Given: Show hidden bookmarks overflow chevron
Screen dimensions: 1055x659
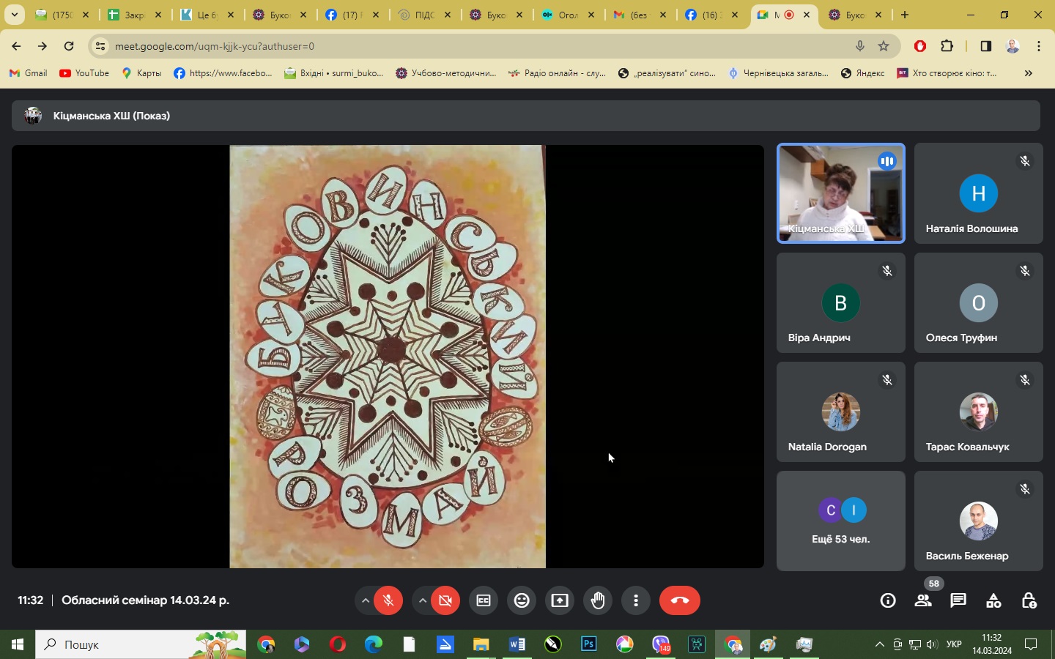Looking at the screenshot, I should pos(1029,73).
